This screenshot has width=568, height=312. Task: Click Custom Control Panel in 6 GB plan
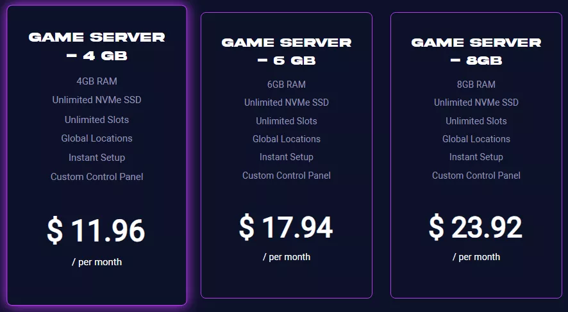287,176
